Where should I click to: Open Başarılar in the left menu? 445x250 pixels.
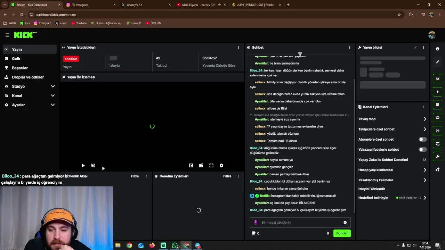coord(29,68)
